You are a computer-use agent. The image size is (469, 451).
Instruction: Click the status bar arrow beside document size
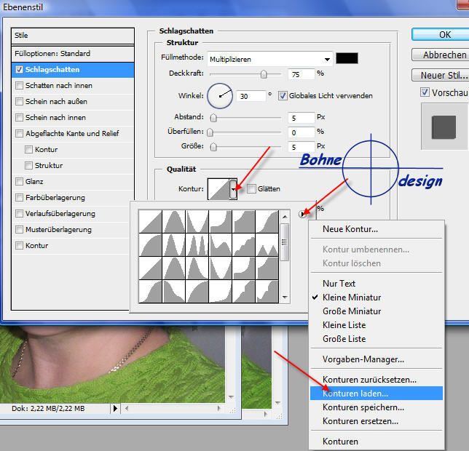pyautogui.click(x=114, y=409)
